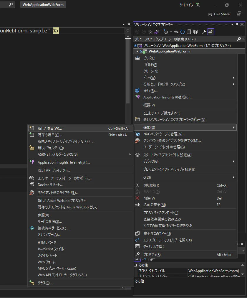The height and width of the screenshot is (298, 247).
Task: Expand the デバッグ(G) submenu
Action: (x=185, y=161)
